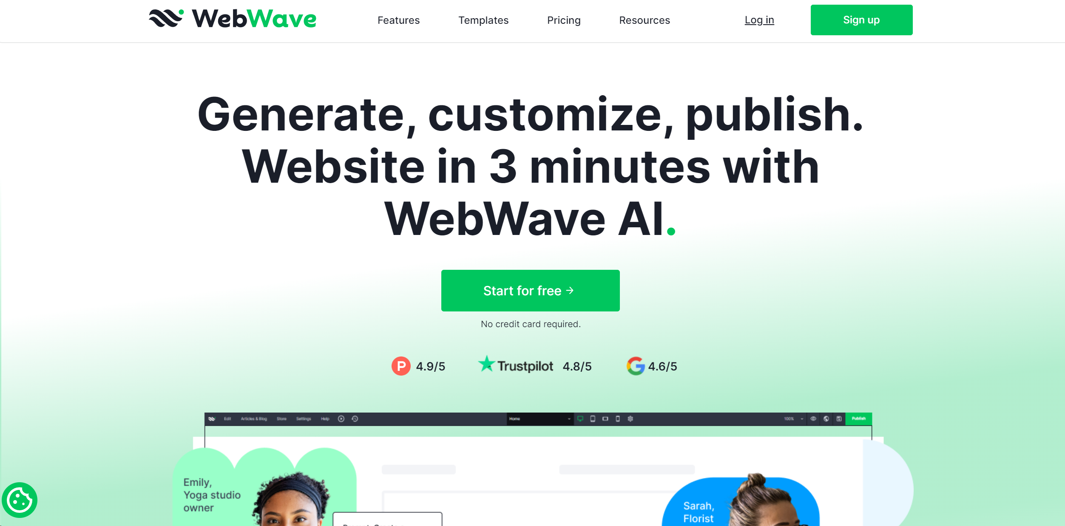Image resolution: width=1065 pixels, height=526 pixels.
Task: Click the Pricing tab in navbar
Action: click(x=564, y=20)
